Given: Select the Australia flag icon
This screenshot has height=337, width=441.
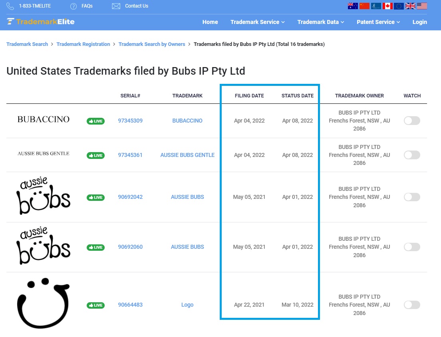Looking at the screenshot, I should click(353, 6).
